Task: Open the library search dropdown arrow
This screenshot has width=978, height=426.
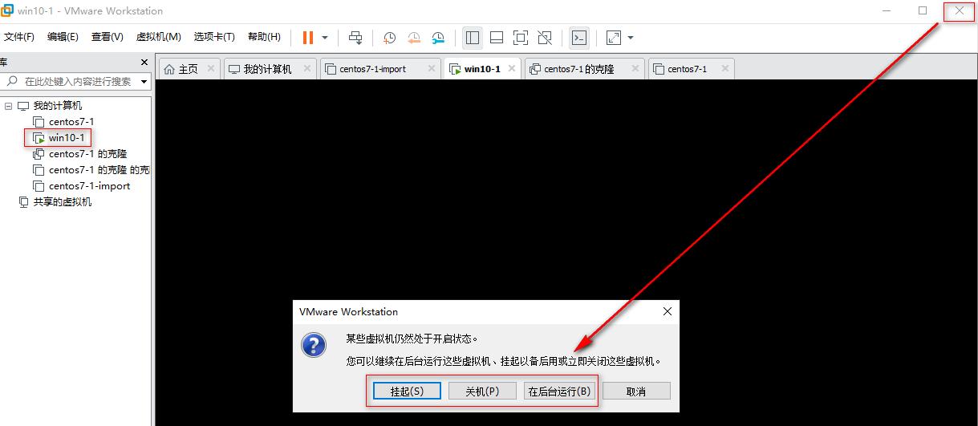Action: (x=144, y=82)
